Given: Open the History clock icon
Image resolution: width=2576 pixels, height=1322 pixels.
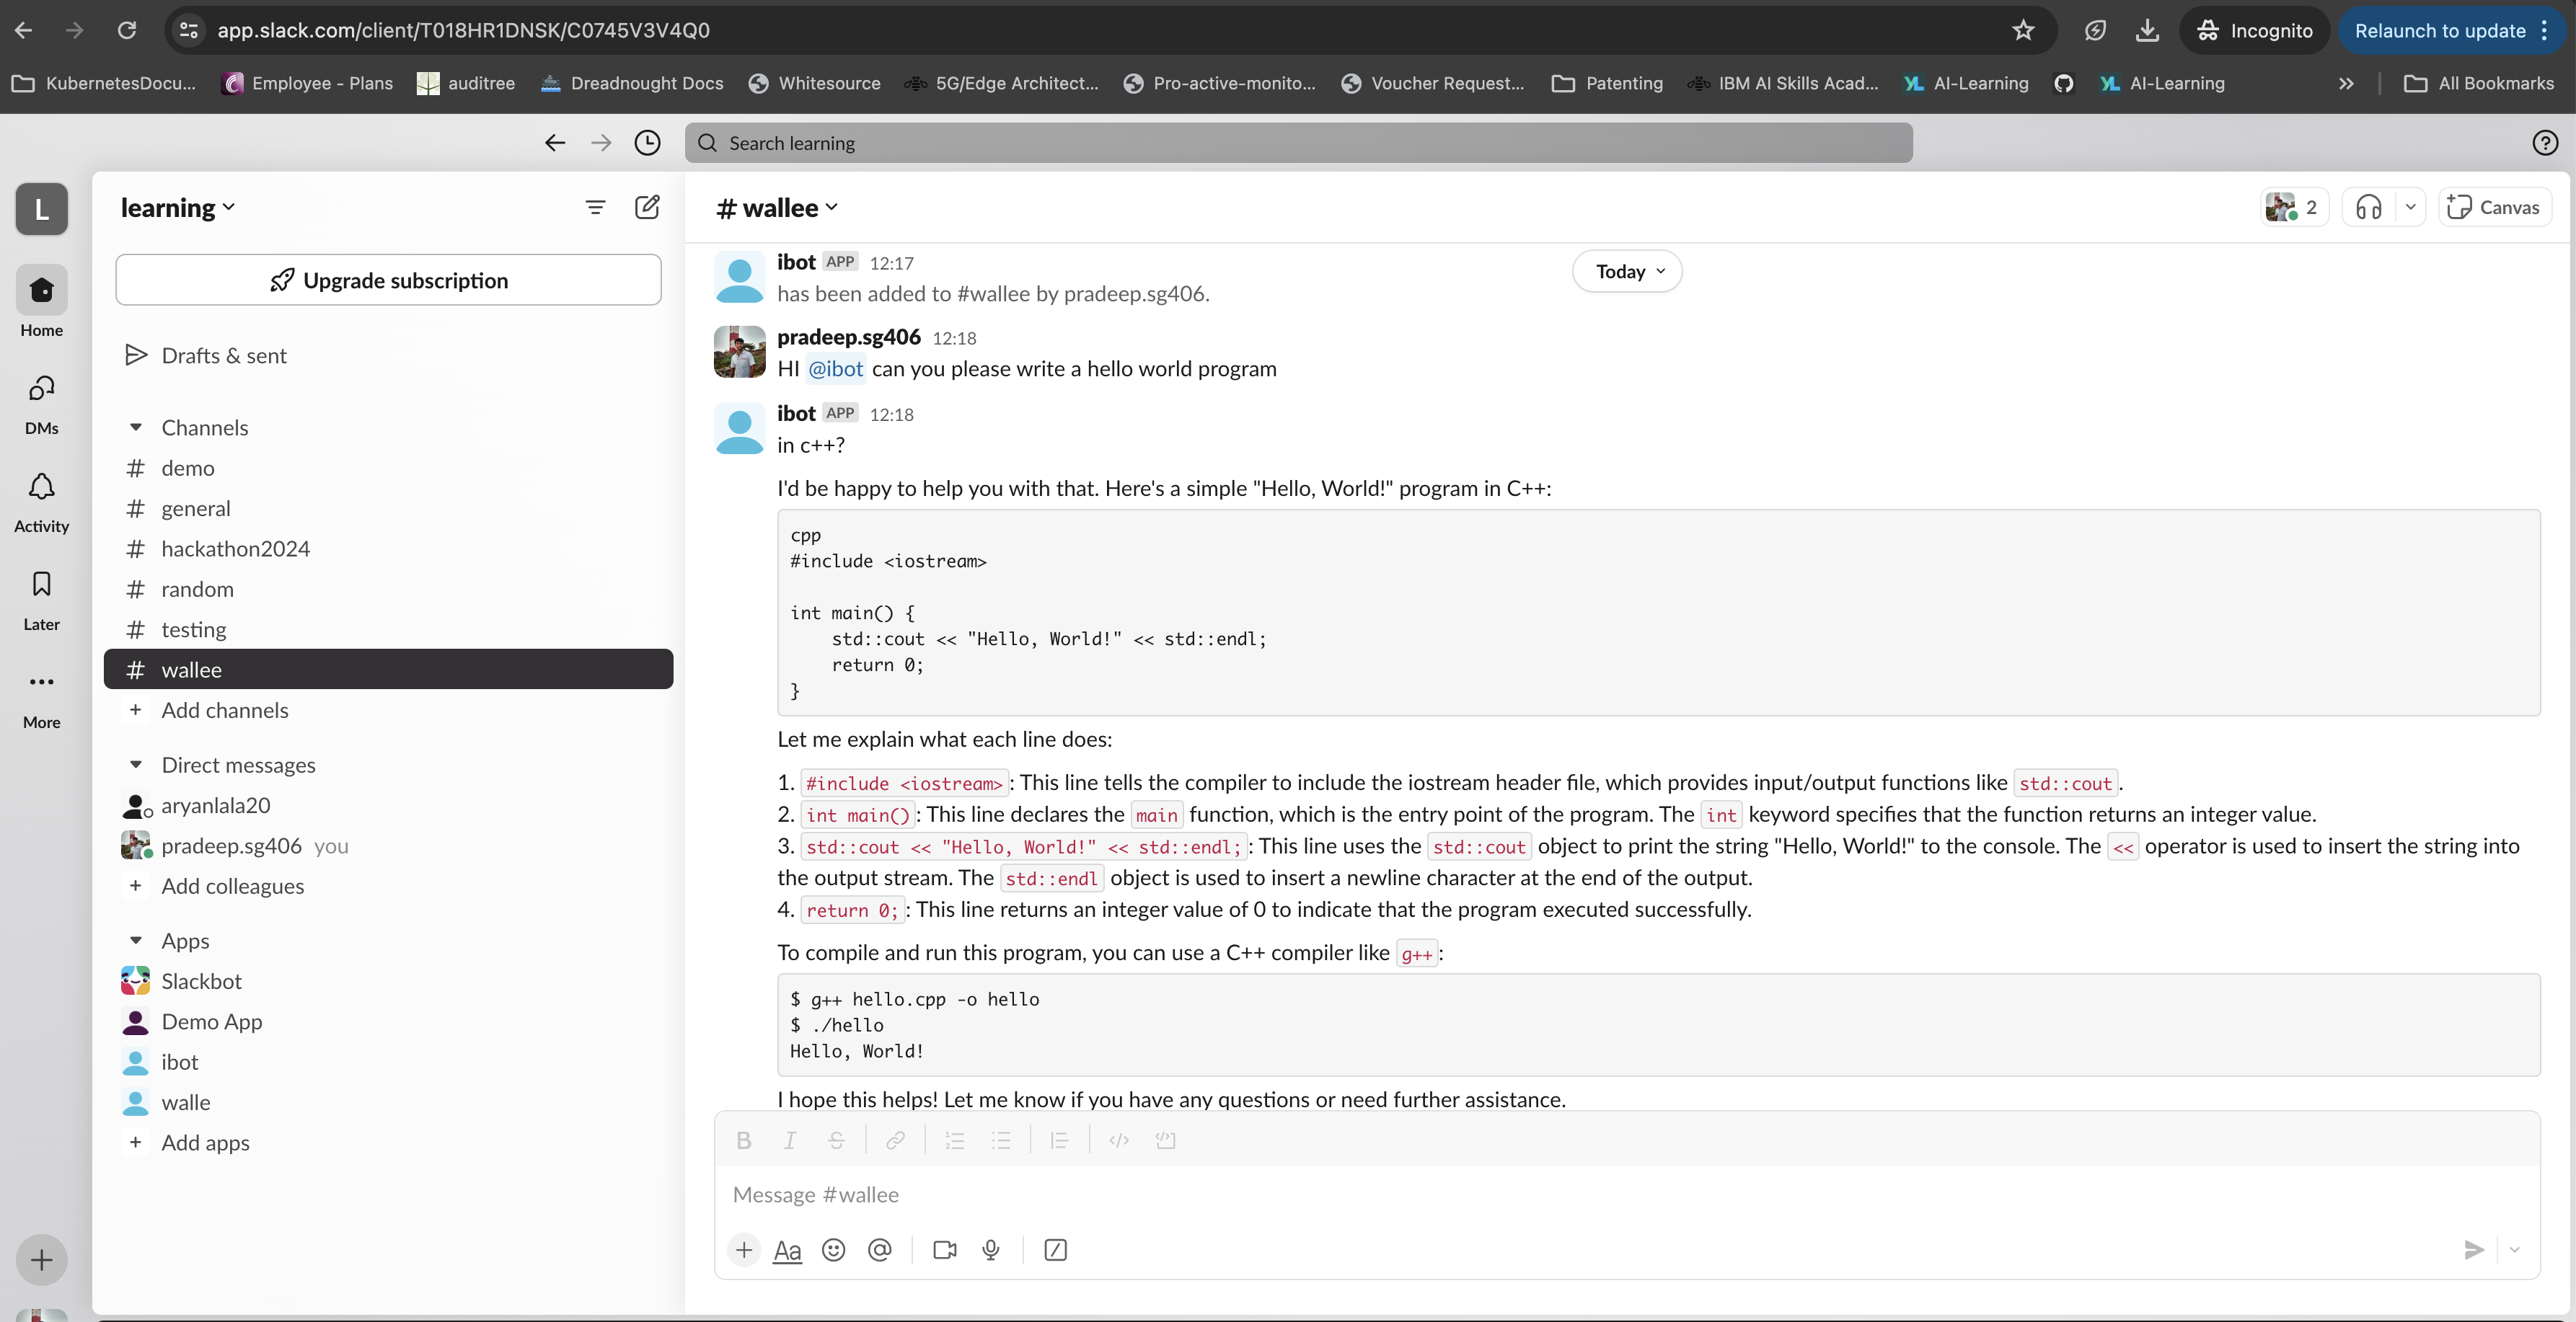Looking at the screenshot, I should pos(647,143).
